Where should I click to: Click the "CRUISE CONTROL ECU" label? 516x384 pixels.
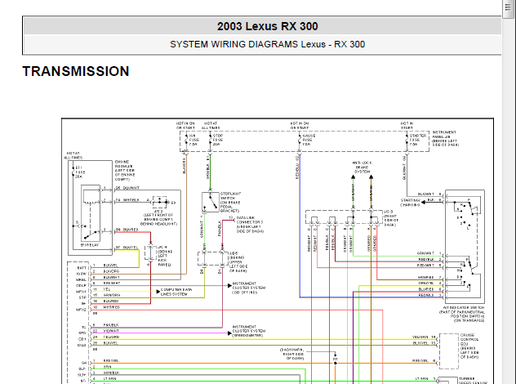[469, 346]
